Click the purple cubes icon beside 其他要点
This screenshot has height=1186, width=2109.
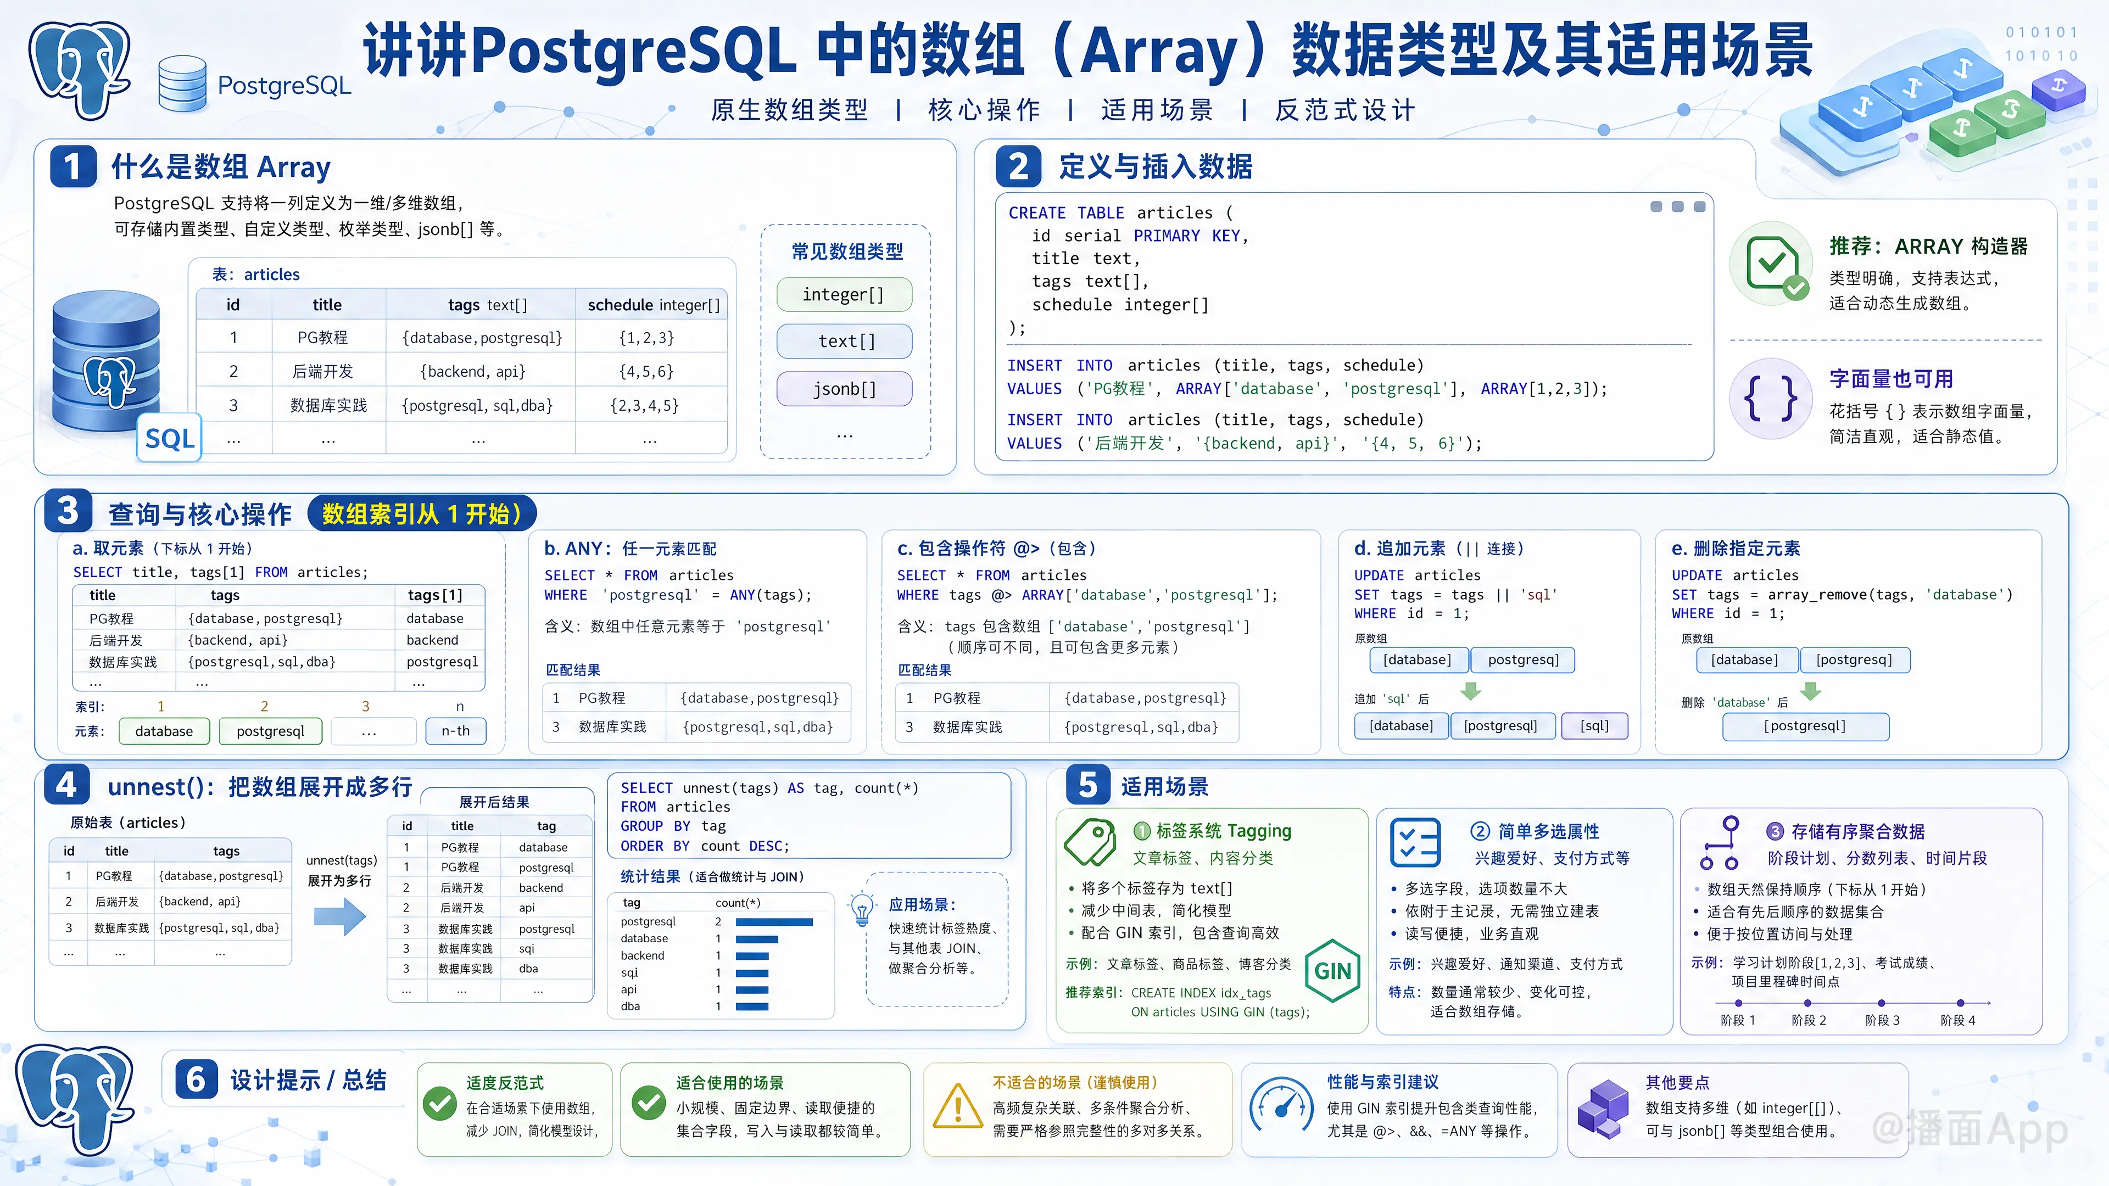click(1603, 1109)
